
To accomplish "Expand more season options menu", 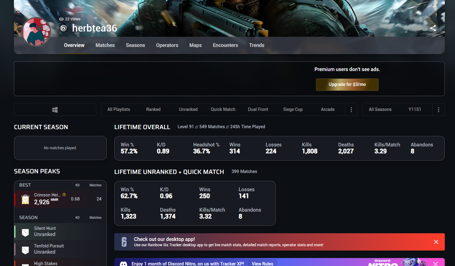I will [x=439, y=110].
